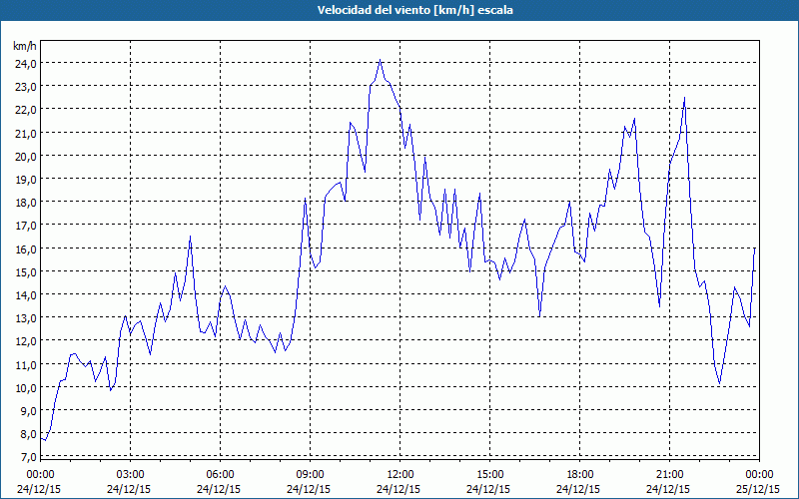Select the 11,0 y-axis value
Viewport: 799px width, 499px height.
26,364
